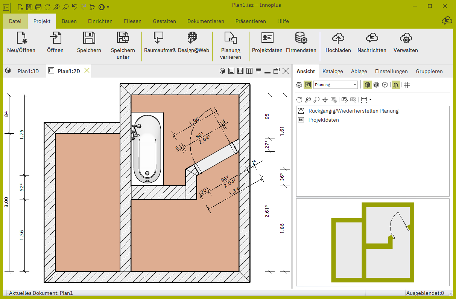The width and height of the screenshot is (456, 299).
Task: Click the Hochladen cloud upload icon
Action: coord(338,38)
